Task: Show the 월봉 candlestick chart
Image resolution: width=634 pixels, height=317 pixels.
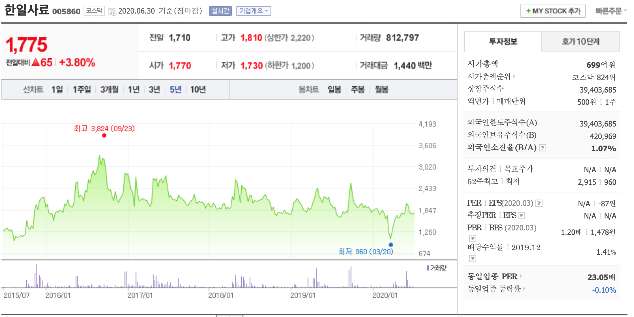Action: (x=382, y=90)
